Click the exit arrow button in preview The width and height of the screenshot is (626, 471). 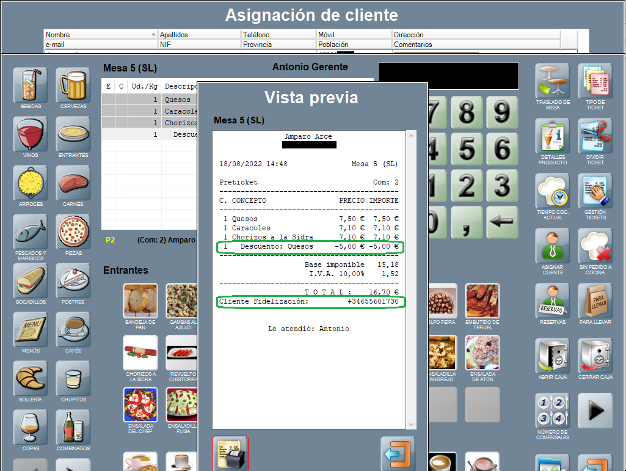click(x=397, y=454)
